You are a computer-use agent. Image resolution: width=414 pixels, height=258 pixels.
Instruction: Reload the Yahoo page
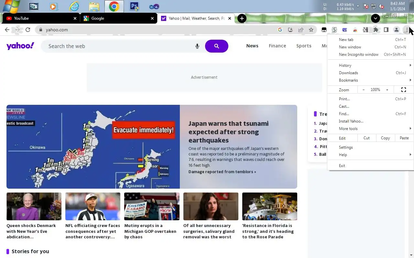[x=28, y=30]
